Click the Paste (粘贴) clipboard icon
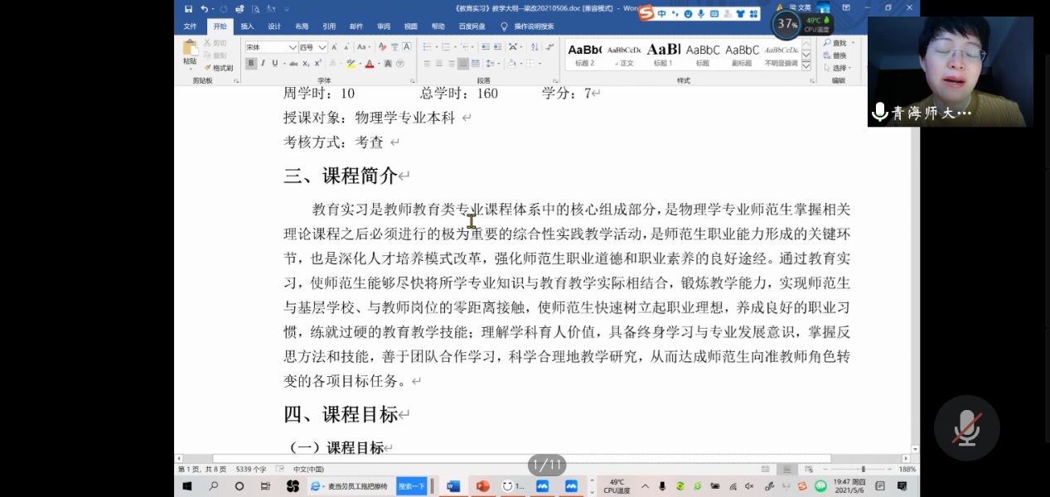 coord(190,52)
